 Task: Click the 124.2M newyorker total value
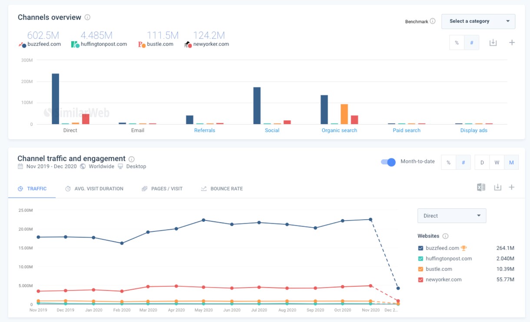pyautogui.click(x=209, y=35)
